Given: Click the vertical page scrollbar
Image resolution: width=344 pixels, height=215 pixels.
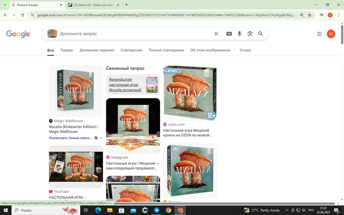Looking at the screenshot, I should pyautogui.click(x=342, y=34).
